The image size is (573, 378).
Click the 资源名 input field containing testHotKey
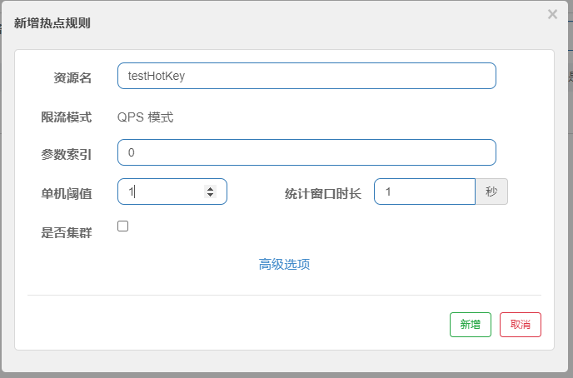tap(306, 76)
